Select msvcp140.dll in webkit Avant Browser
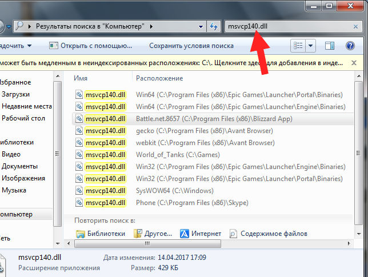The image size is (368, 277). (x=105, y=143)
